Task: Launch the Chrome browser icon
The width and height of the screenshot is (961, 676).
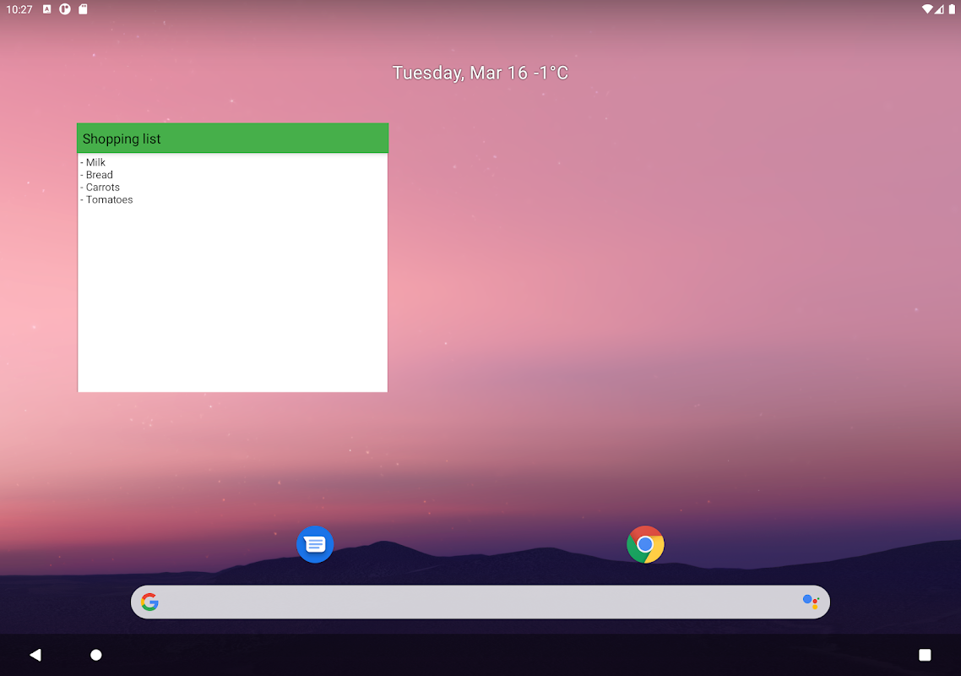Action: tap(645, 544)
